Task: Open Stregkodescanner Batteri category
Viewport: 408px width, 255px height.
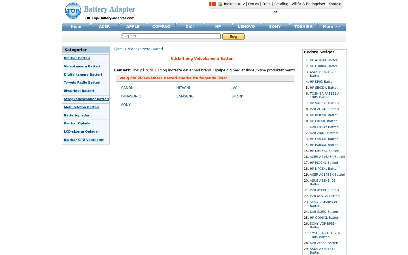Action: pos(86,99)
